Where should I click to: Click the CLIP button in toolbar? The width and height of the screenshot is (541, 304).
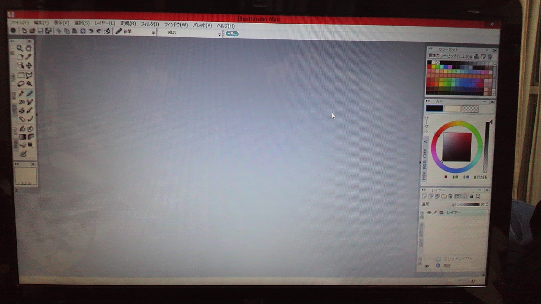tap(232, 34)
